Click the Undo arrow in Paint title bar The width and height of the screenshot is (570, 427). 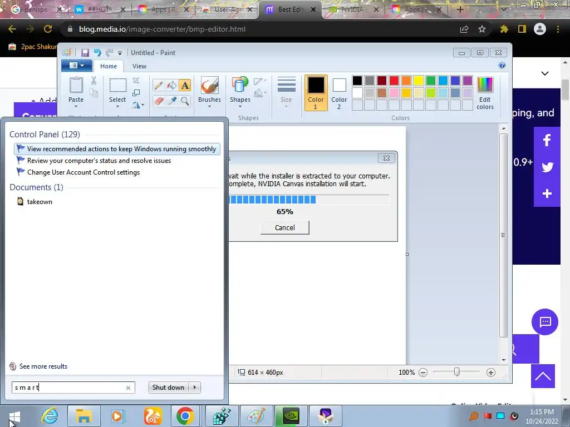tap(97, 53)
